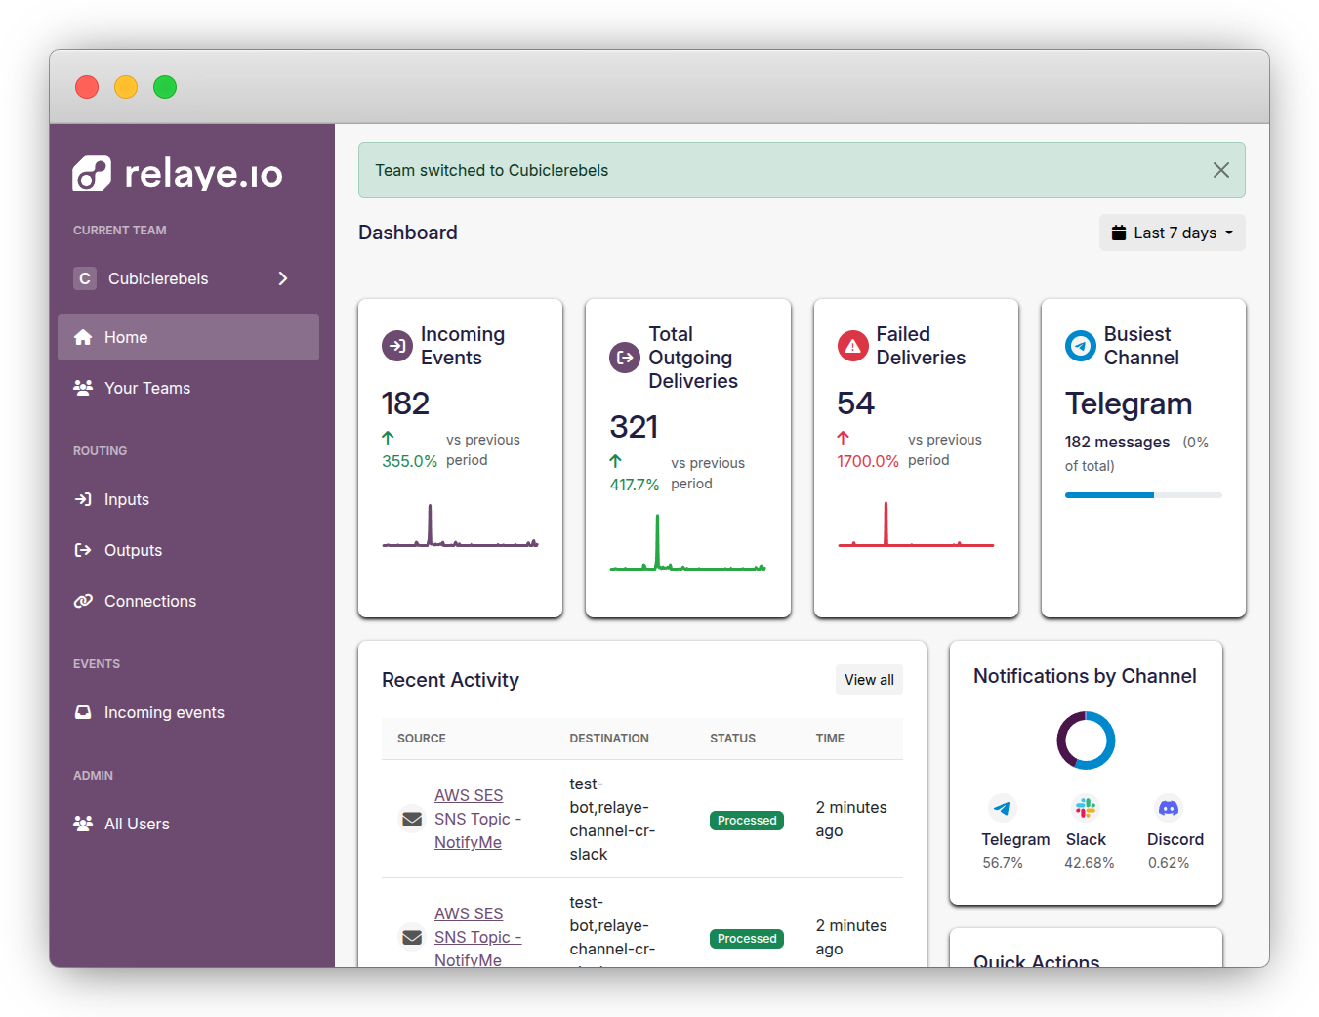Click the Inputs routing icon
Viewport: 1319px width, 1017px height.
(83, 499)
